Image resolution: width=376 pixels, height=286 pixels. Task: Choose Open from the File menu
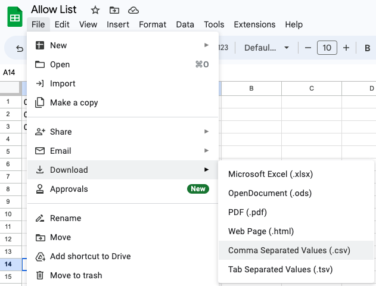(123, 64)
